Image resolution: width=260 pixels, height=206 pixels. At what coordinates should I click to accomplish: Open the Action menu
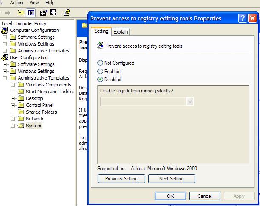(16, 3)
